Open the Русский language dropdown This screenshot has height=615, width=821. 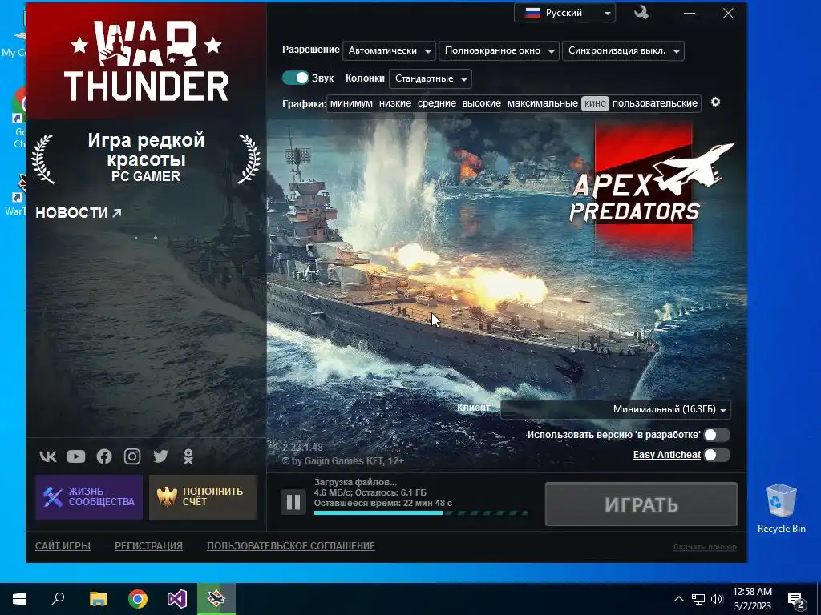click(564, 13)
